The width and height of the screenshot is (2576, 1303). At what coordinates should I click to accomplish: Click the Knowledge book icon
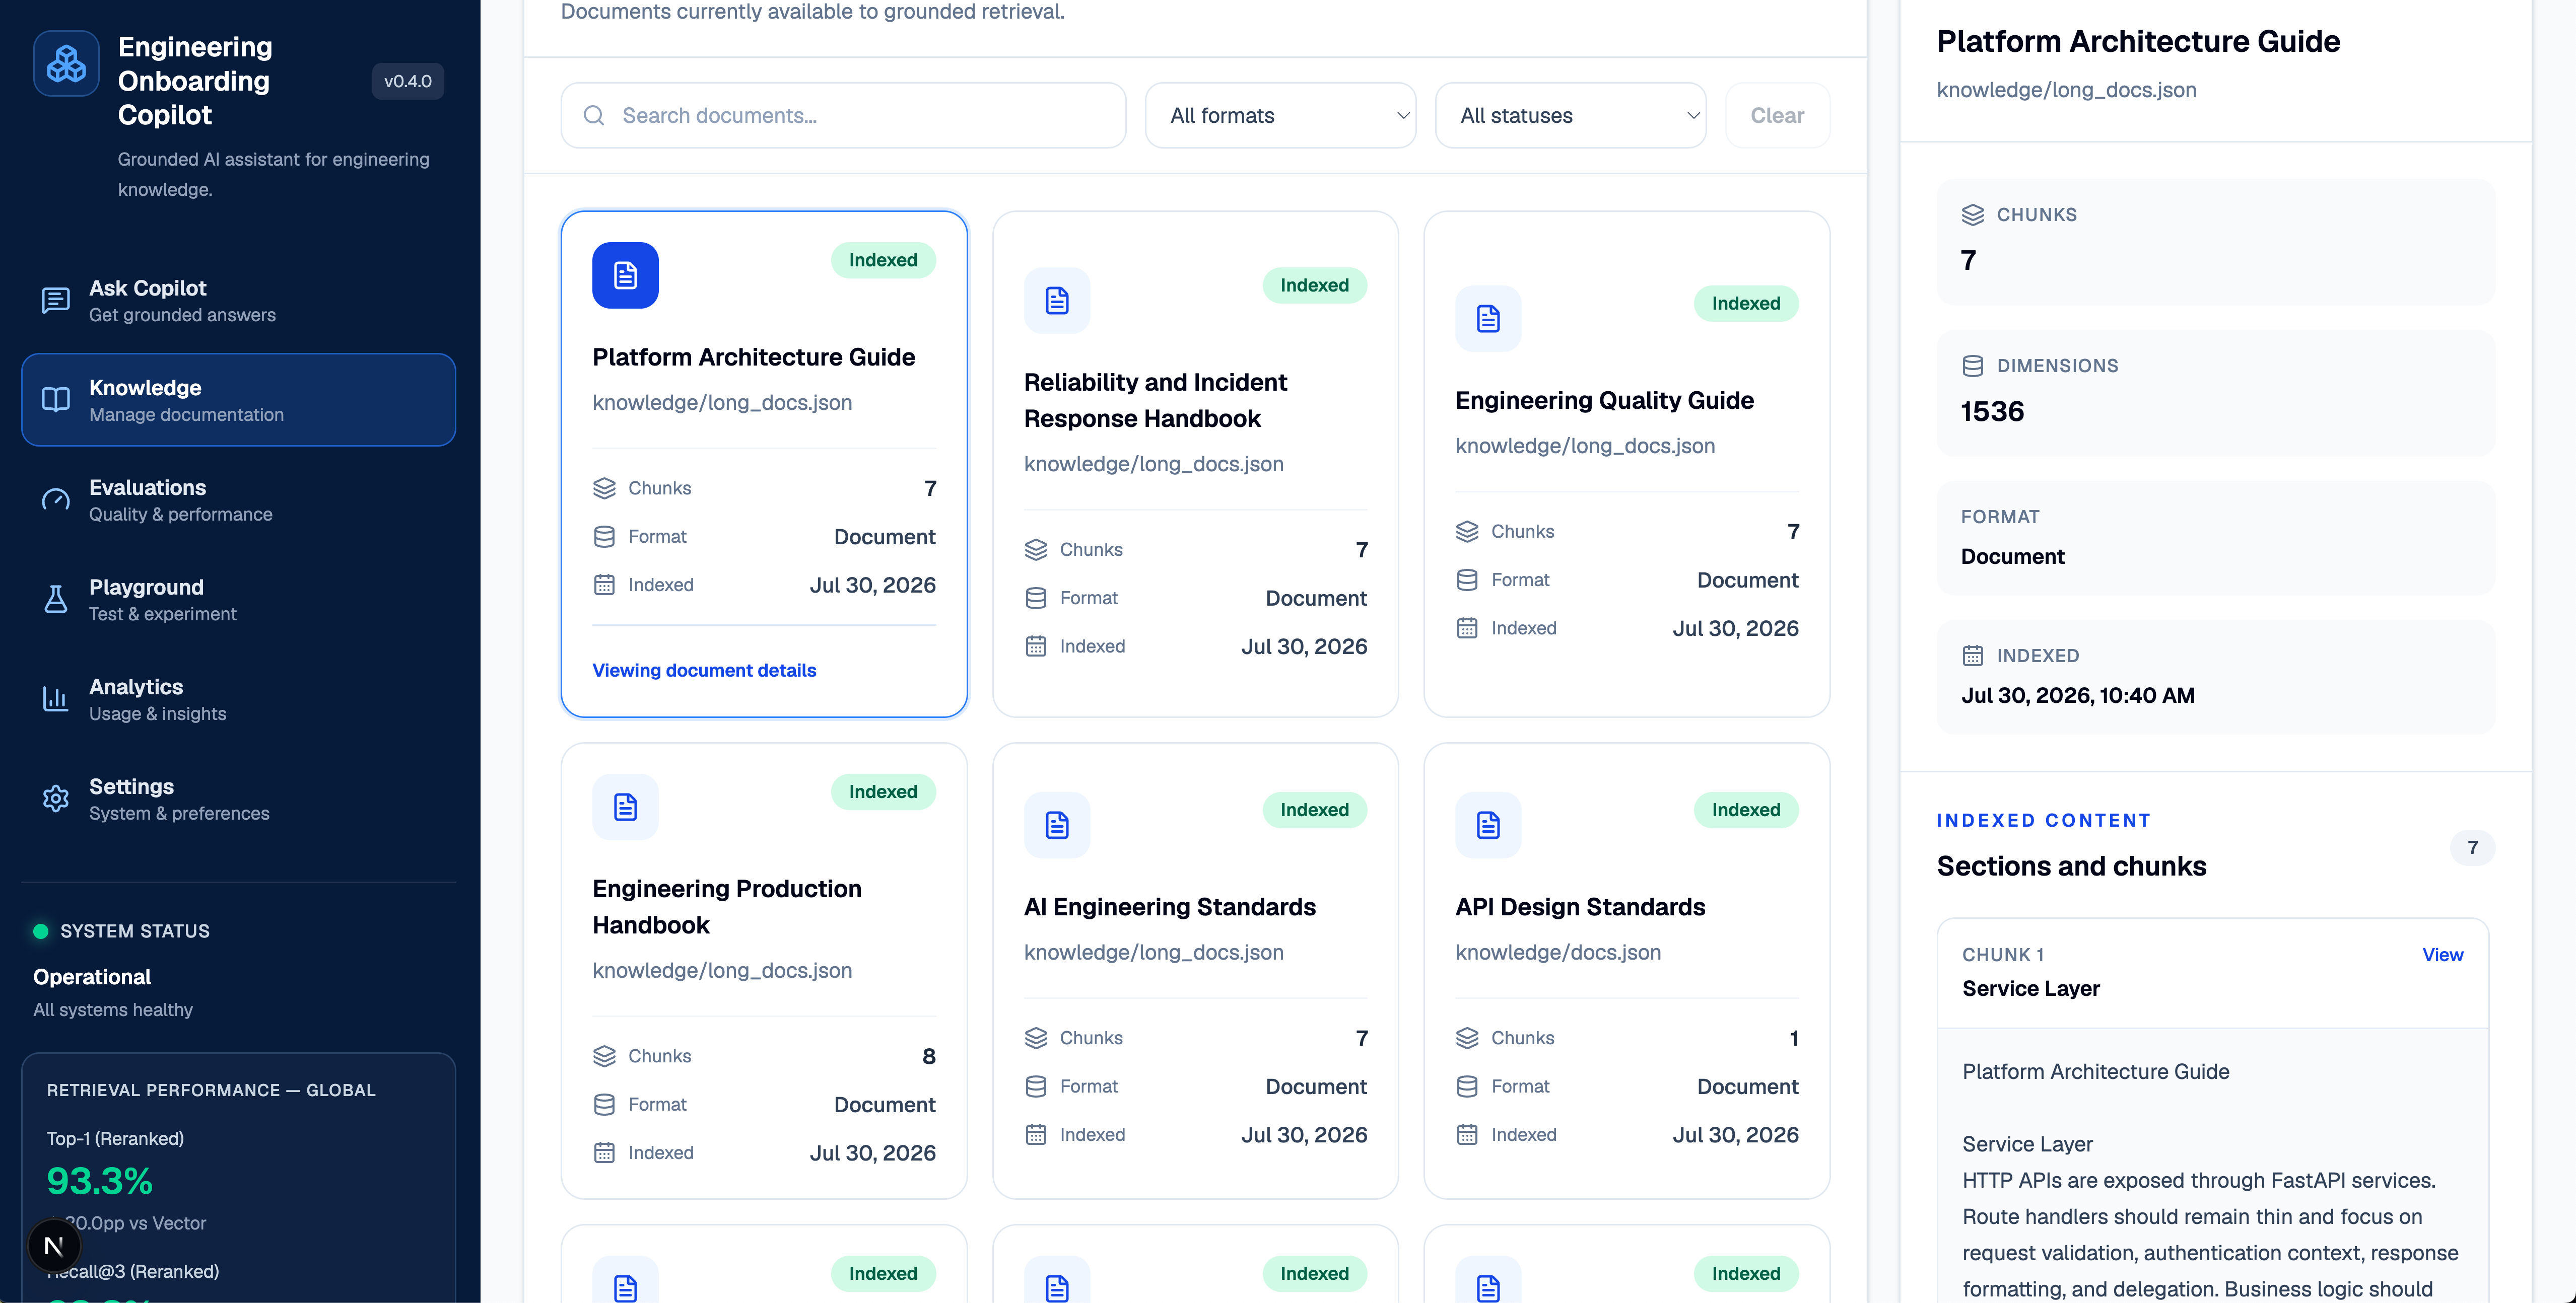point(56,400)
